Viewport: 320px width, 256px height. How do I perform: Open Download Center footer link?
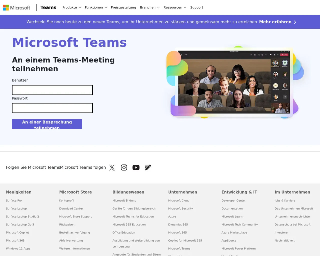71,208
